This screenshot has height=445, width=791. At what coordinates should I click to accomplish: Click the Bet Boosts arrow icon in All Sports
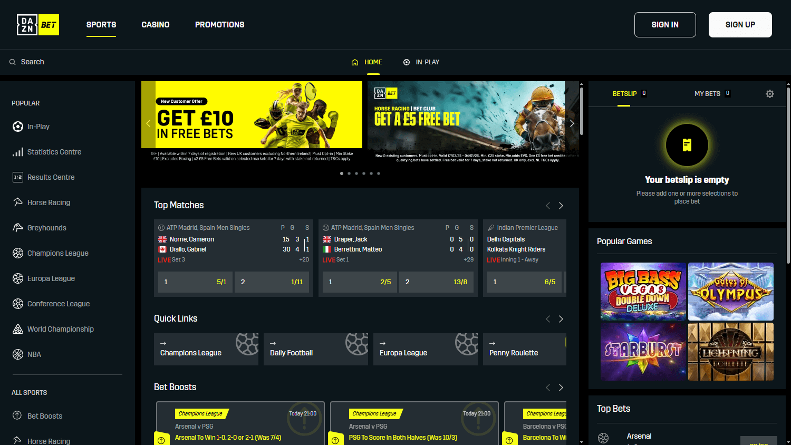(17, 415)
